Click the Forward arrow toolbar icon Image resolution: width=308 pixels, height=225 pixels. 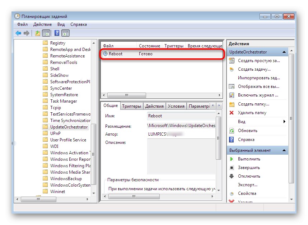pyautogui.click(x=27, y=33)
